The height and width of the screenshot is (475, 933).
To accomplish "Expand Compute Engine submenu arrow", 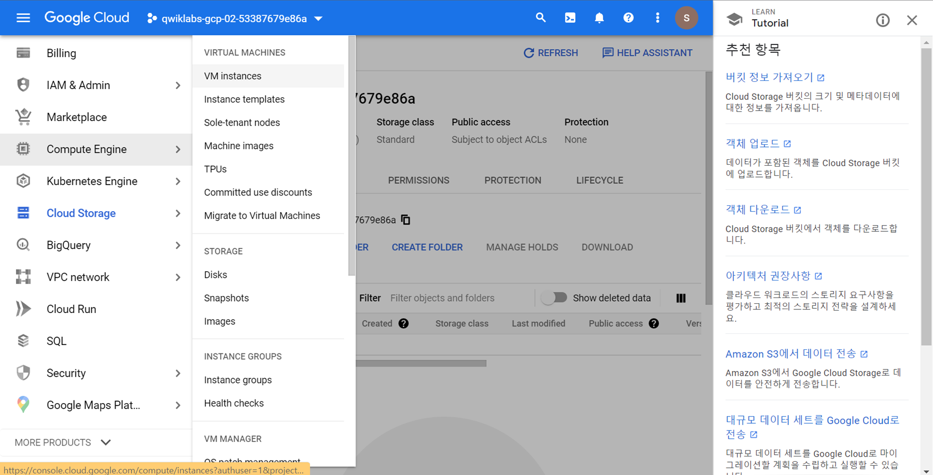I will pos(178,150).
